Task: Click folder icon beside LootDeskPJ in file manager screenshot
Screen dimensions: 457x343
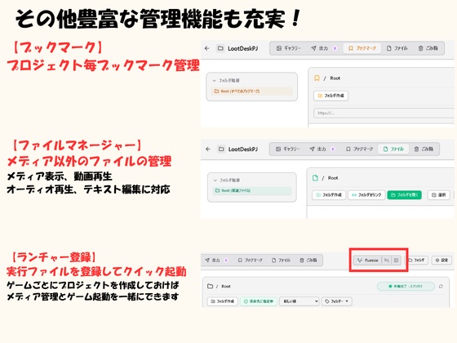Action: tap(221, 149)
